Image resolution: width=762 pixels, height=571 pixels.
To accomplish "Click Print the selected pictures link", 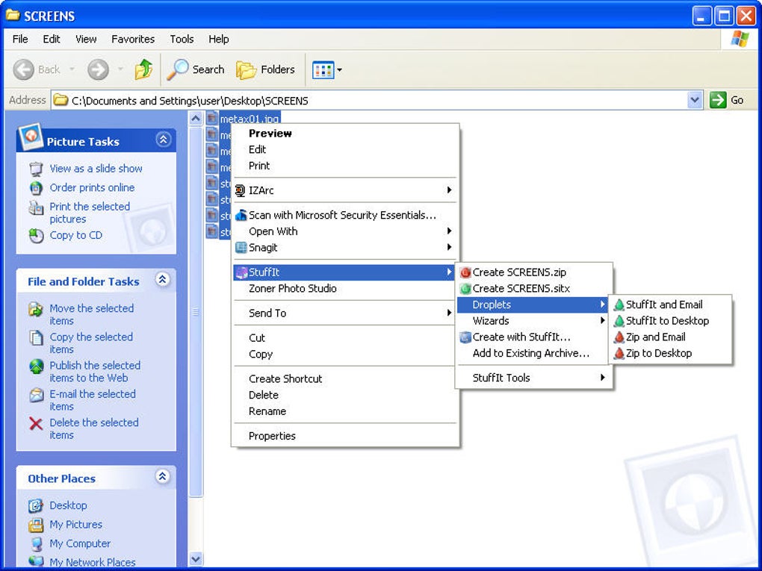I will pyautogui.click(x=90, y=213).
